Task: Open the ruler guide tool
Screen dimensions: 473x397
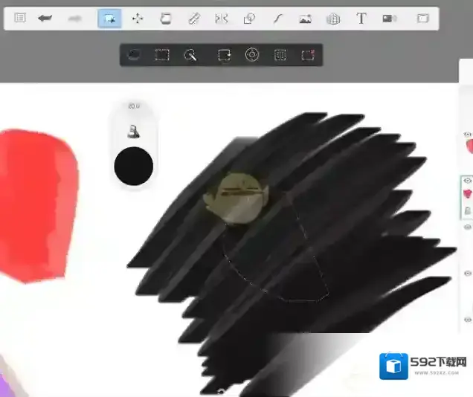Action: (x=193, y=19)
